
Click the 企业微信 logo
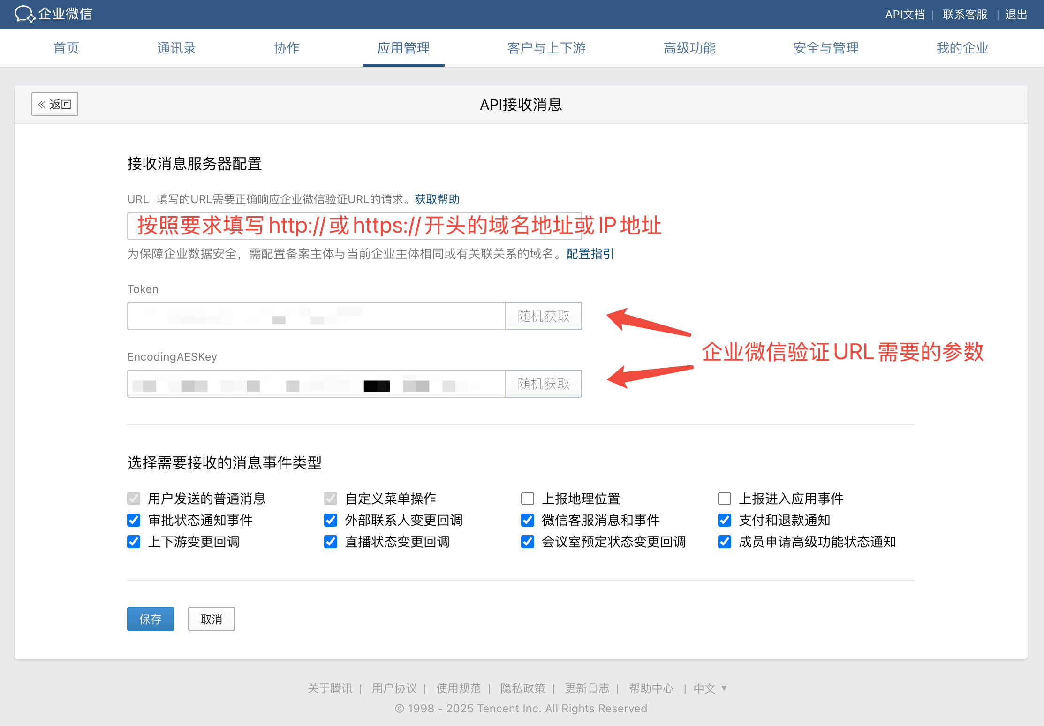coord(53,14)
